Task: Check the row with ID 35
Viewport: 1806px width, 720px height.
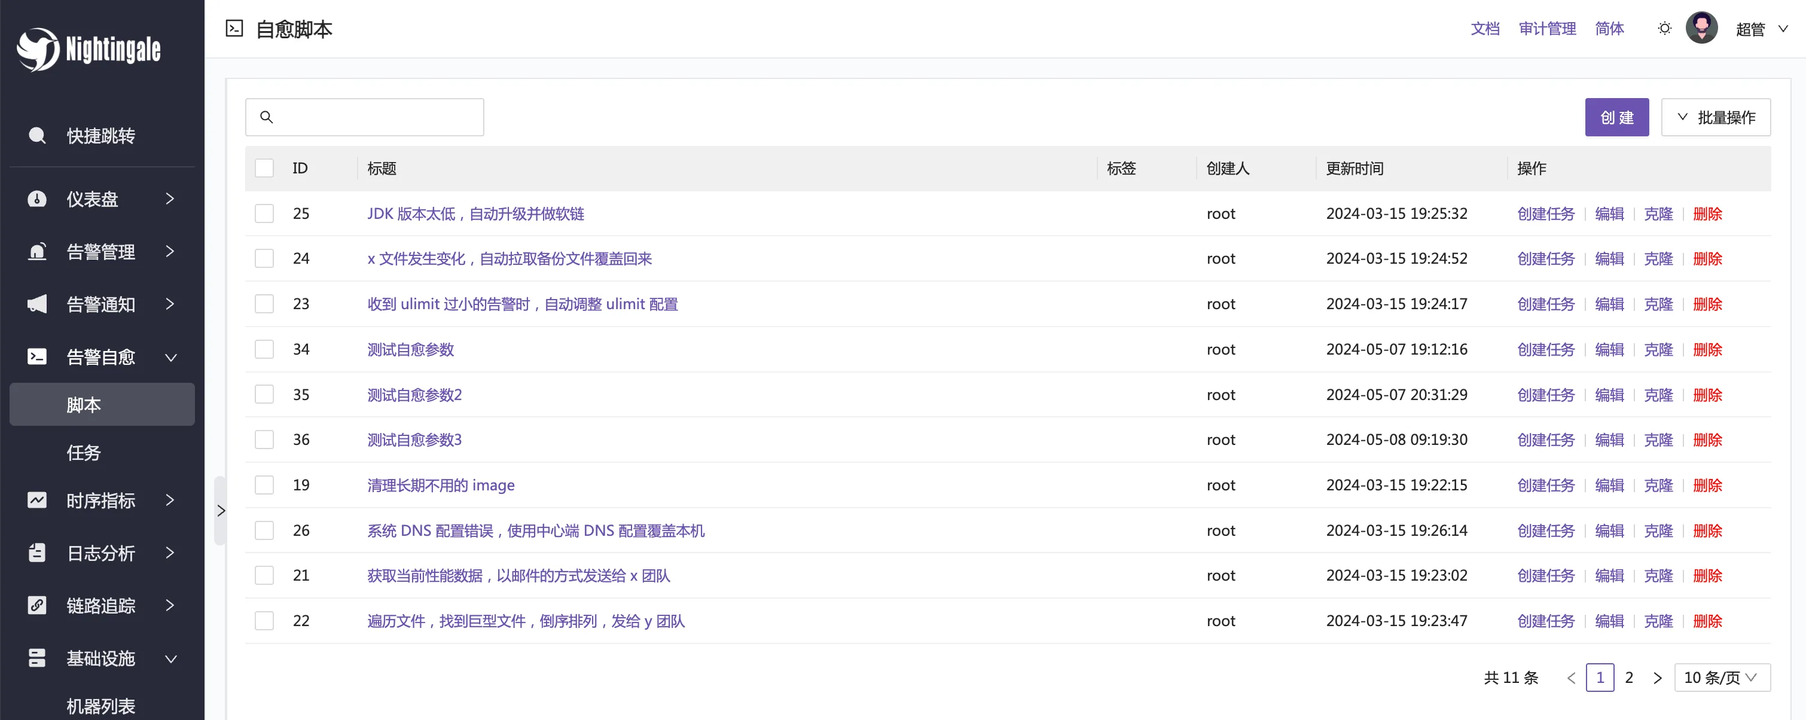Action: (264, 395)
